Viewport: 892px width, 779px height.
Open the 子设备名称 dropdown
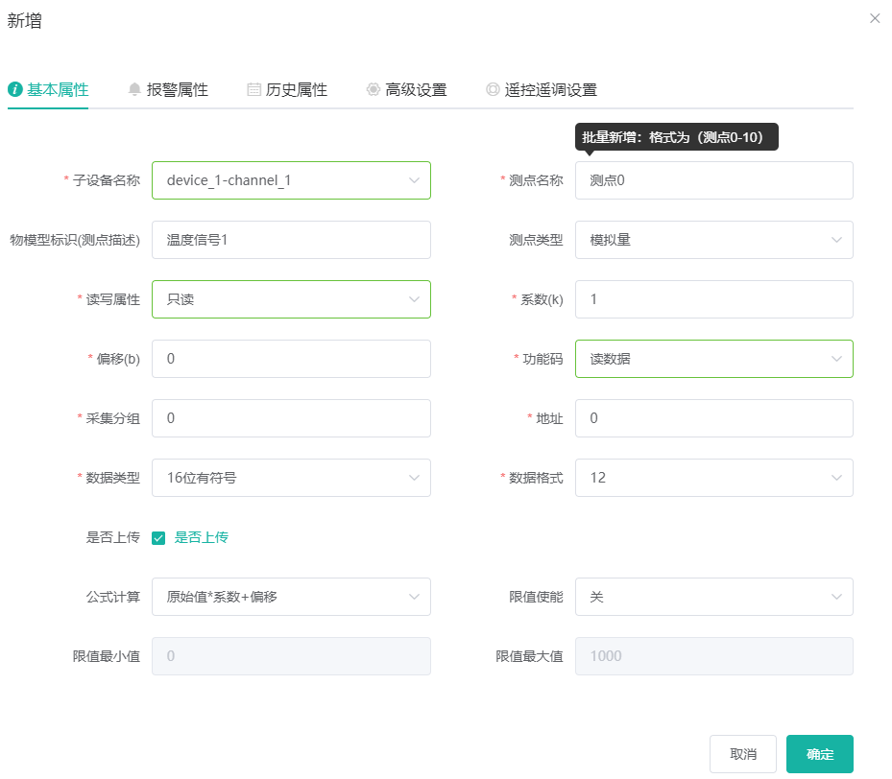click(291, 180)
